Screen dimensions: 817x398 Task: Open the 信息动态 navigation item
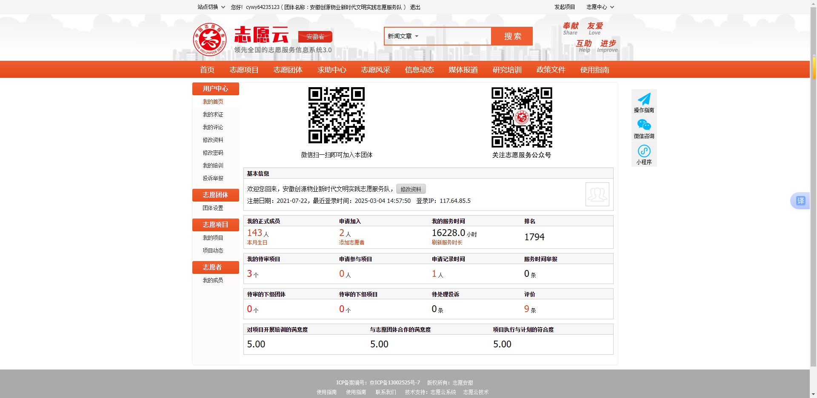420,70
